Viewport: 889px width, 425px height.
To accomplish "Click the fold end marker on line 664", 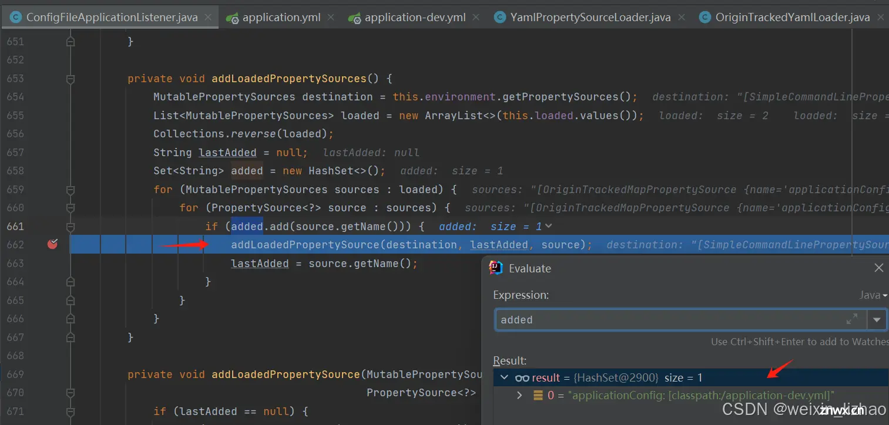I will [71, 281].
